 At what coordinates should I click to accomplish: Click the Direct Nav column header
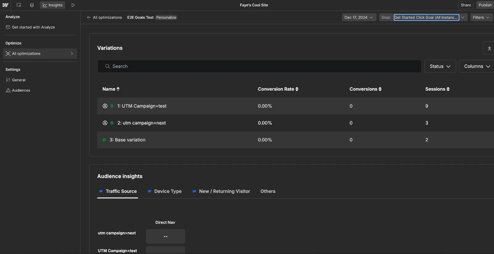coord(165,223)
